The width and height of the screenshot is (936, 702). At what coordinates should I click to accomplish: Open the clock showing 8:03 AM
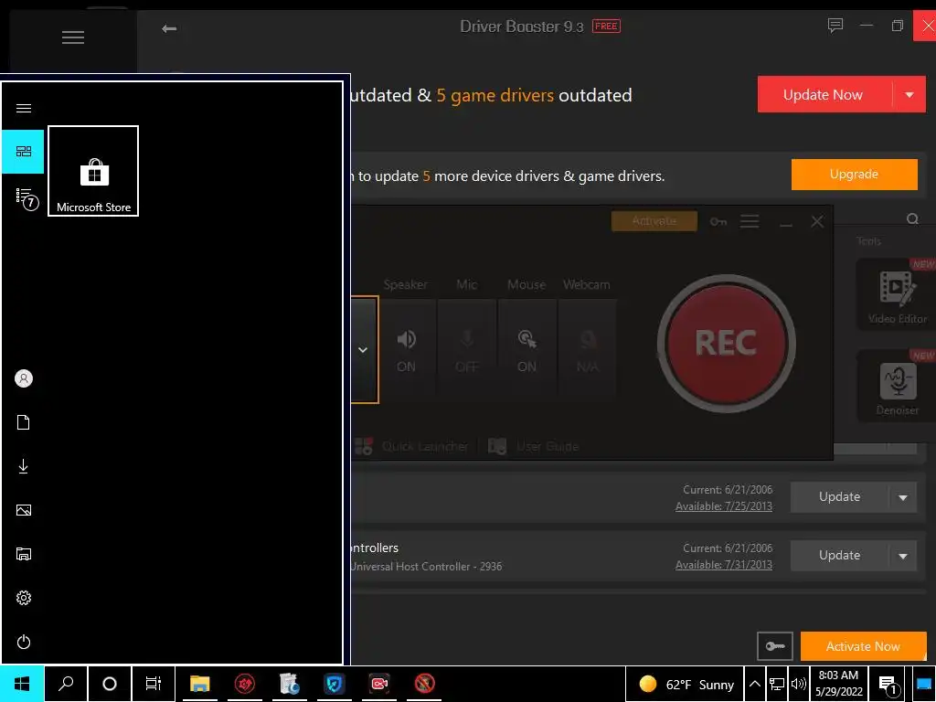(x=839, y=684)
